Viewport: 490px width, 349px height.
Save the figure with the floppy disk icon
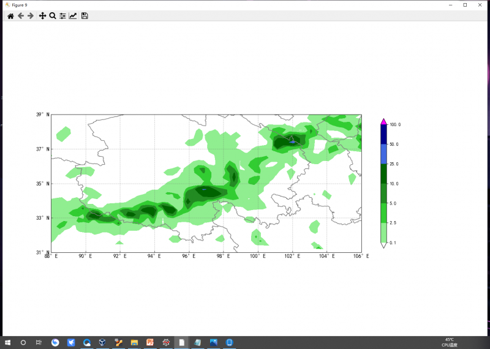click(85, 16)
